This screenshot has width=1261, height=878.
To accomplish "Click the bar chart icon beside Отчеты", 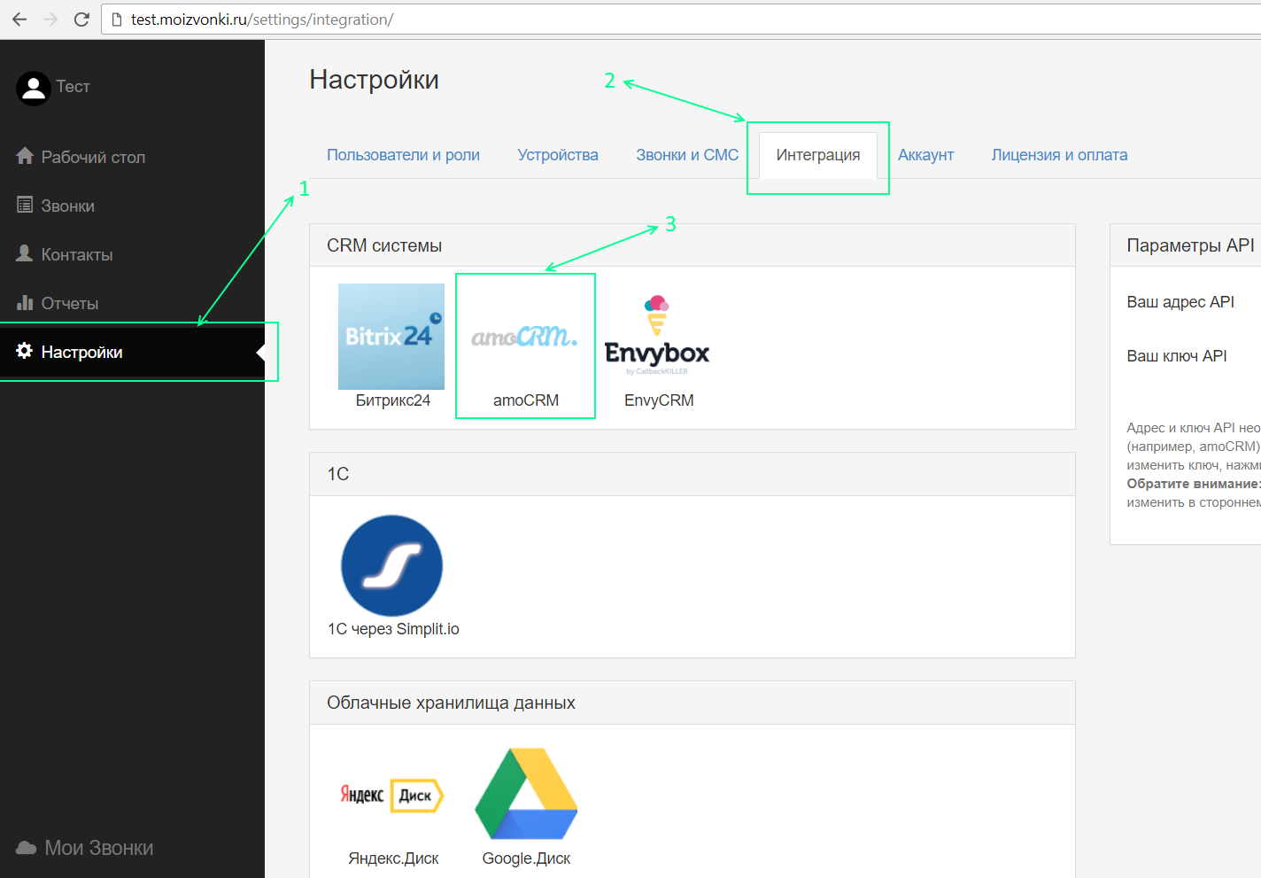I will pos(25,302).
